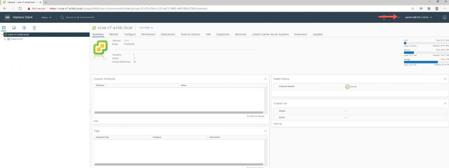Sort by Attribute column header
This screenshot has width=449, height=168.
click(136, 85)
